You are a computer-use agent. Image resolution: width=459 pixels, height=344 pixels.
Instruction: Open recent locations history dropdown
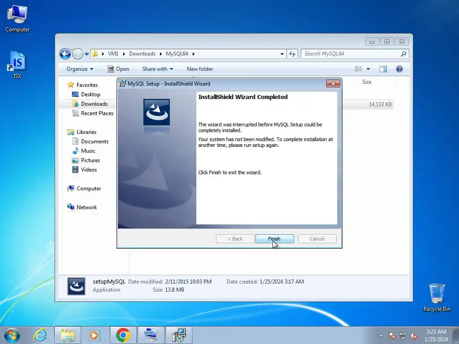pos(87,54)
